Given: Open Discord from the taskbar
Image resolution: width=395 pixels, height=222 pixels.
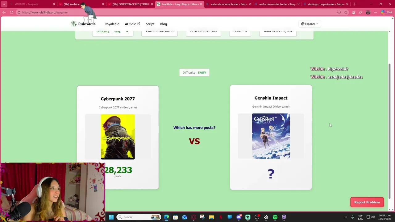Looking at the screenshot, I should click(x=239, y=217).
